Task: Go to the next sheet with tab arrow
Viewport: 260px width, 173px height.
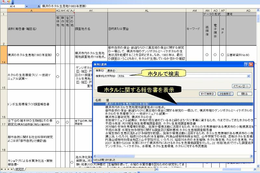Action: pyautogui.click(x=9, y=169)
